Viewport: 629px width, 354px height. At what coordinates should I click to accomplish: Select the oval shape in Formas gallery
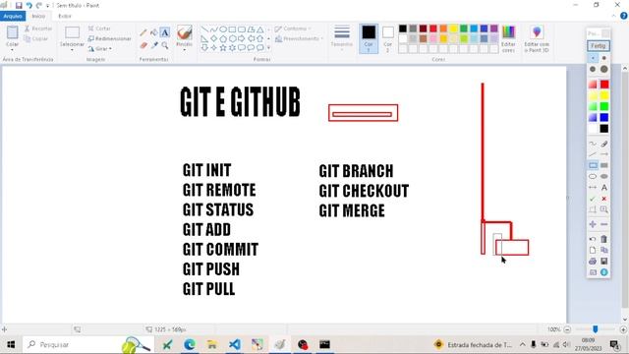(223, 29)
